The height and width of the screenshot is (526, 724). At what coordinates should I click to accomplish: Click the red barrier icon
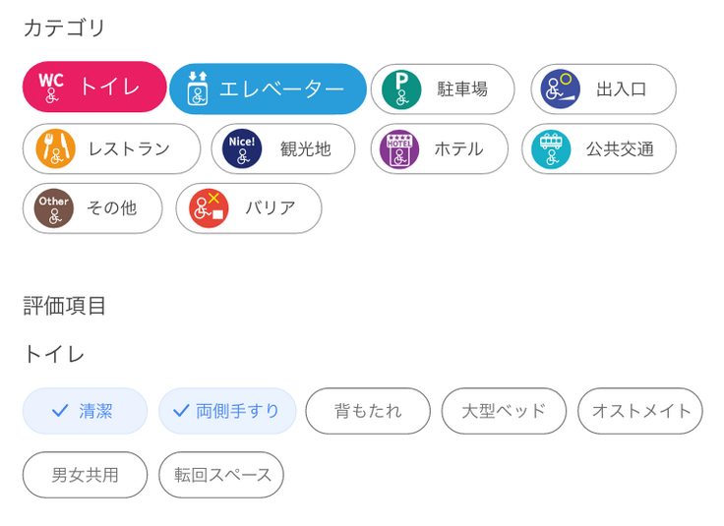209,207
